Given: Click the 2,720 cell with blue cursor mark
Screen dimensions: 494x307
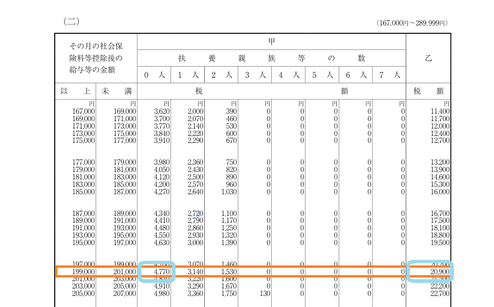Looking at the screenshot, I should point(195,214).
